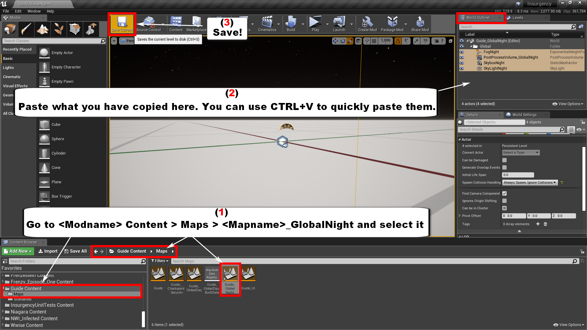The image size is (587, 330).
Task: Add a Tags array element with plus
Action: click(x=538, y=224)
